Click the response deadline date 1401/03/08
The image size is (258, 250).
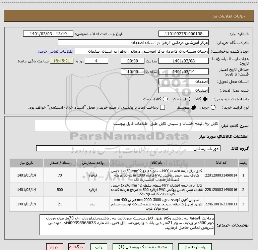pos(184,61)
